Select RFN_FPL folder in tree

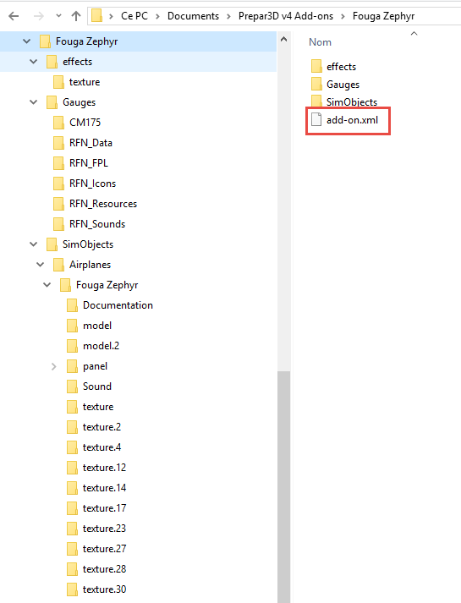(89, 163)
